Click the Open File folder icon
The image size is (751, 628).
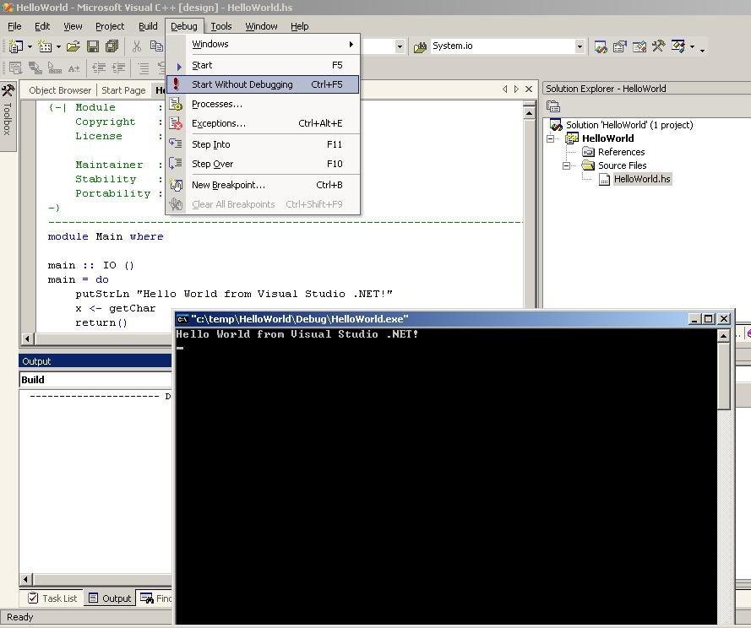click(73, 46)
